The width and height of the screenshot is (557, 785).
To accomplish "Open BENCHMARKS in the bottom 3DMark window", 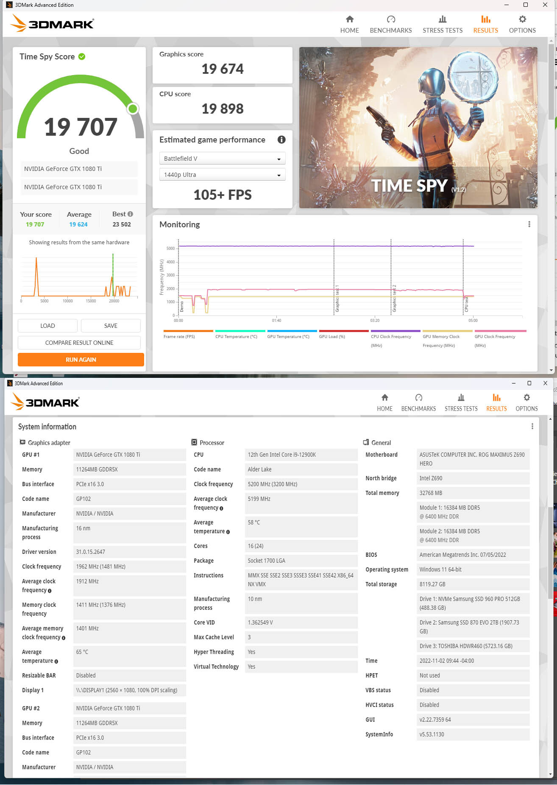I will coord(418,403).
